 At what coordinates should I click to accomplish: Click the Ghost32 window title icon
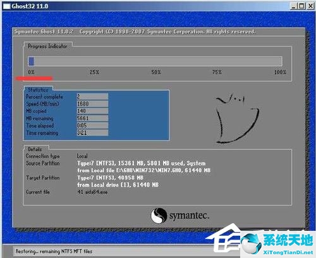click(x=6, y=6)
